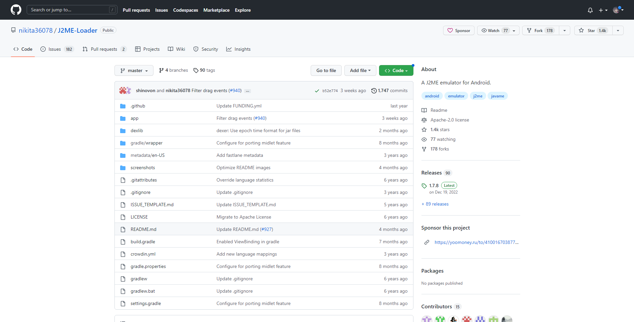Open the Add file dropdown
This screenshot has height=322, width=634.
click(x=360, y=70)
